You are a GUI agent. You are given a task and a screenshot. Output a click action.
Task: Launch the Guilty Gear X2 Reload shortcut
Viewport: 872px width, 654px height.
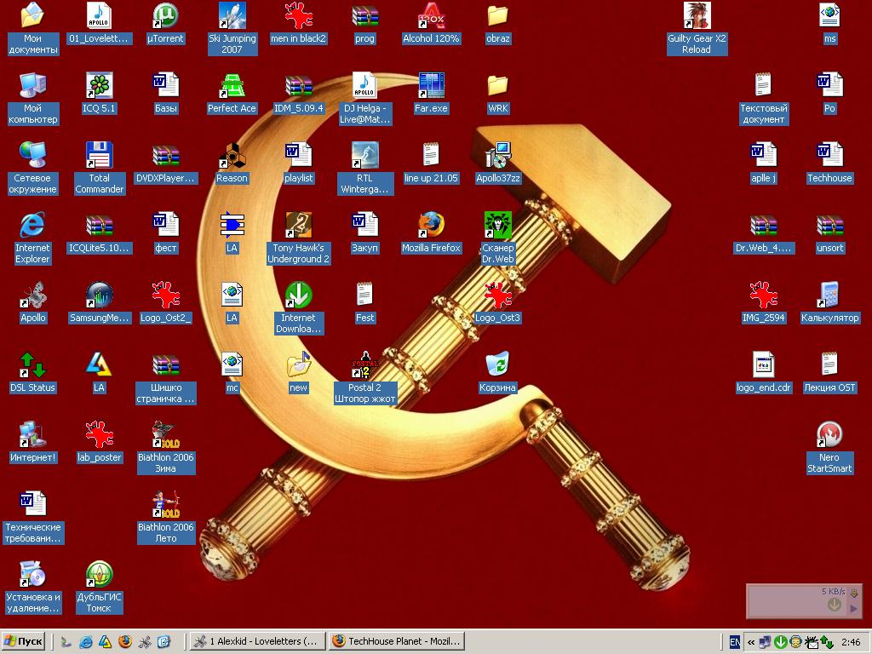coord(697,17)
